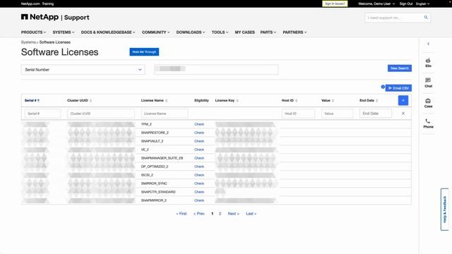Click the End Date filter field
452x254 pixels.
[376, 114]
